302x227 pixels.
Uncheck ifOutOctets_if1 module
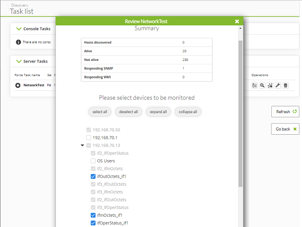pos(93,176)
